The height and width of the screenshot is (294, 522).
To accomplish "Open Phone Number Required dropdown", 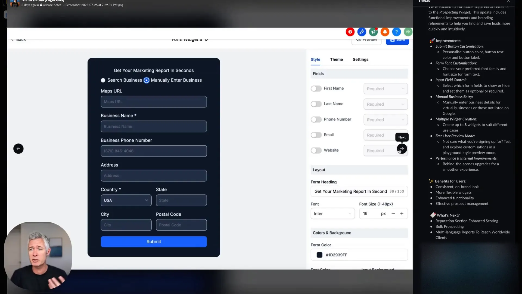I will click(x=386, y=120).
